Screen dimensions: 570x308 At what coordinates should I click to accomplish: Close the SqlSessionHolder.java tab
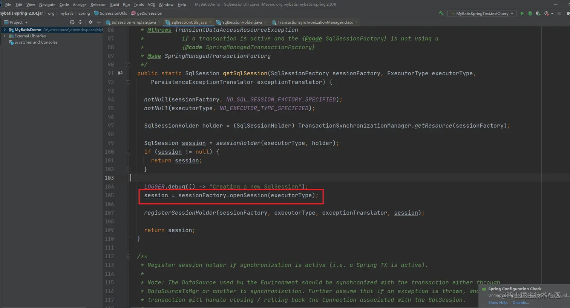tap(266, 22)
